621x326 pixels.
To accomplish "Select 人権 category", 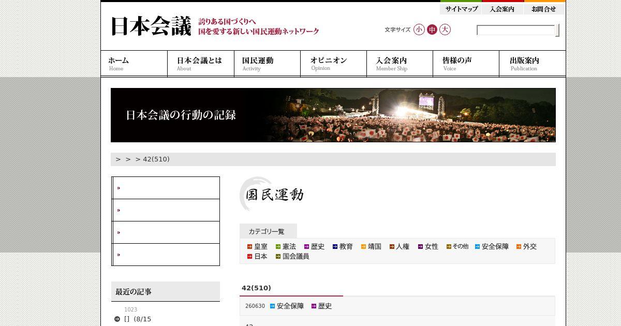I will (x=400, y=247).
